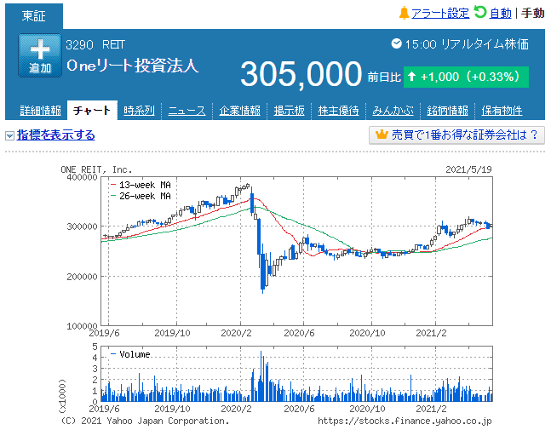The image size is (551, 430).
Task: Click the 26-week MA legend entry
Action: point(141,196)
